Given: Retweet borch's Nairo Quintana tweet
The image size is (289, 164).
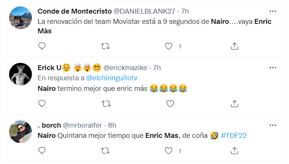Looking at the screenshot, I should 106,150.
